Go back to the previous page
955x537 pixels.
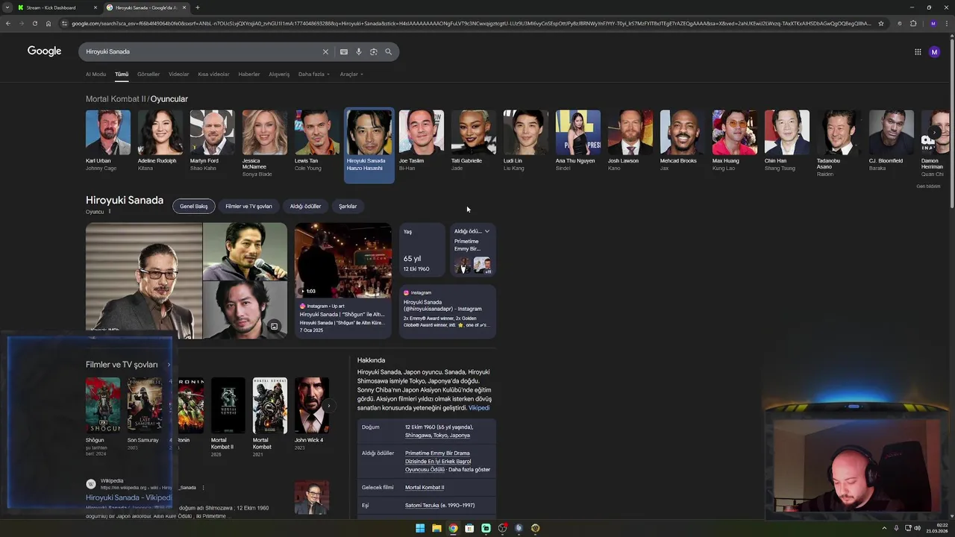8,23
